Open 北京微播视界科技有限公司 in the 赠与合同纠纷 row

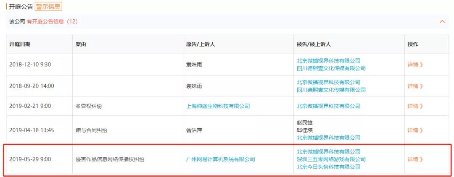[328, 138]
